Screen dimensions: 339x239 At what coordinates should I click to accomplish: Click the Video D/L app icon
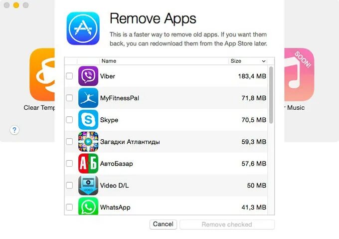[88, 185]
